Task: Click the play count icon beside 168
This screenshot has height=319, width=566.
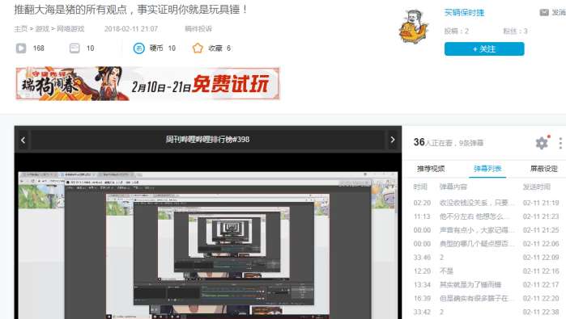Action: point(21,48)
